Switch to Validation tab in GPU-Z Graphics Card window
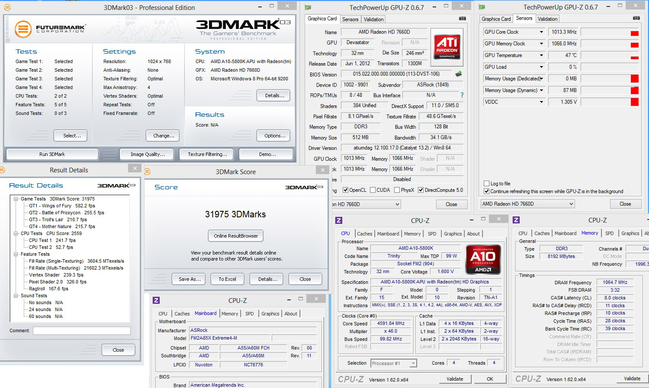 (x=373, y=19)
